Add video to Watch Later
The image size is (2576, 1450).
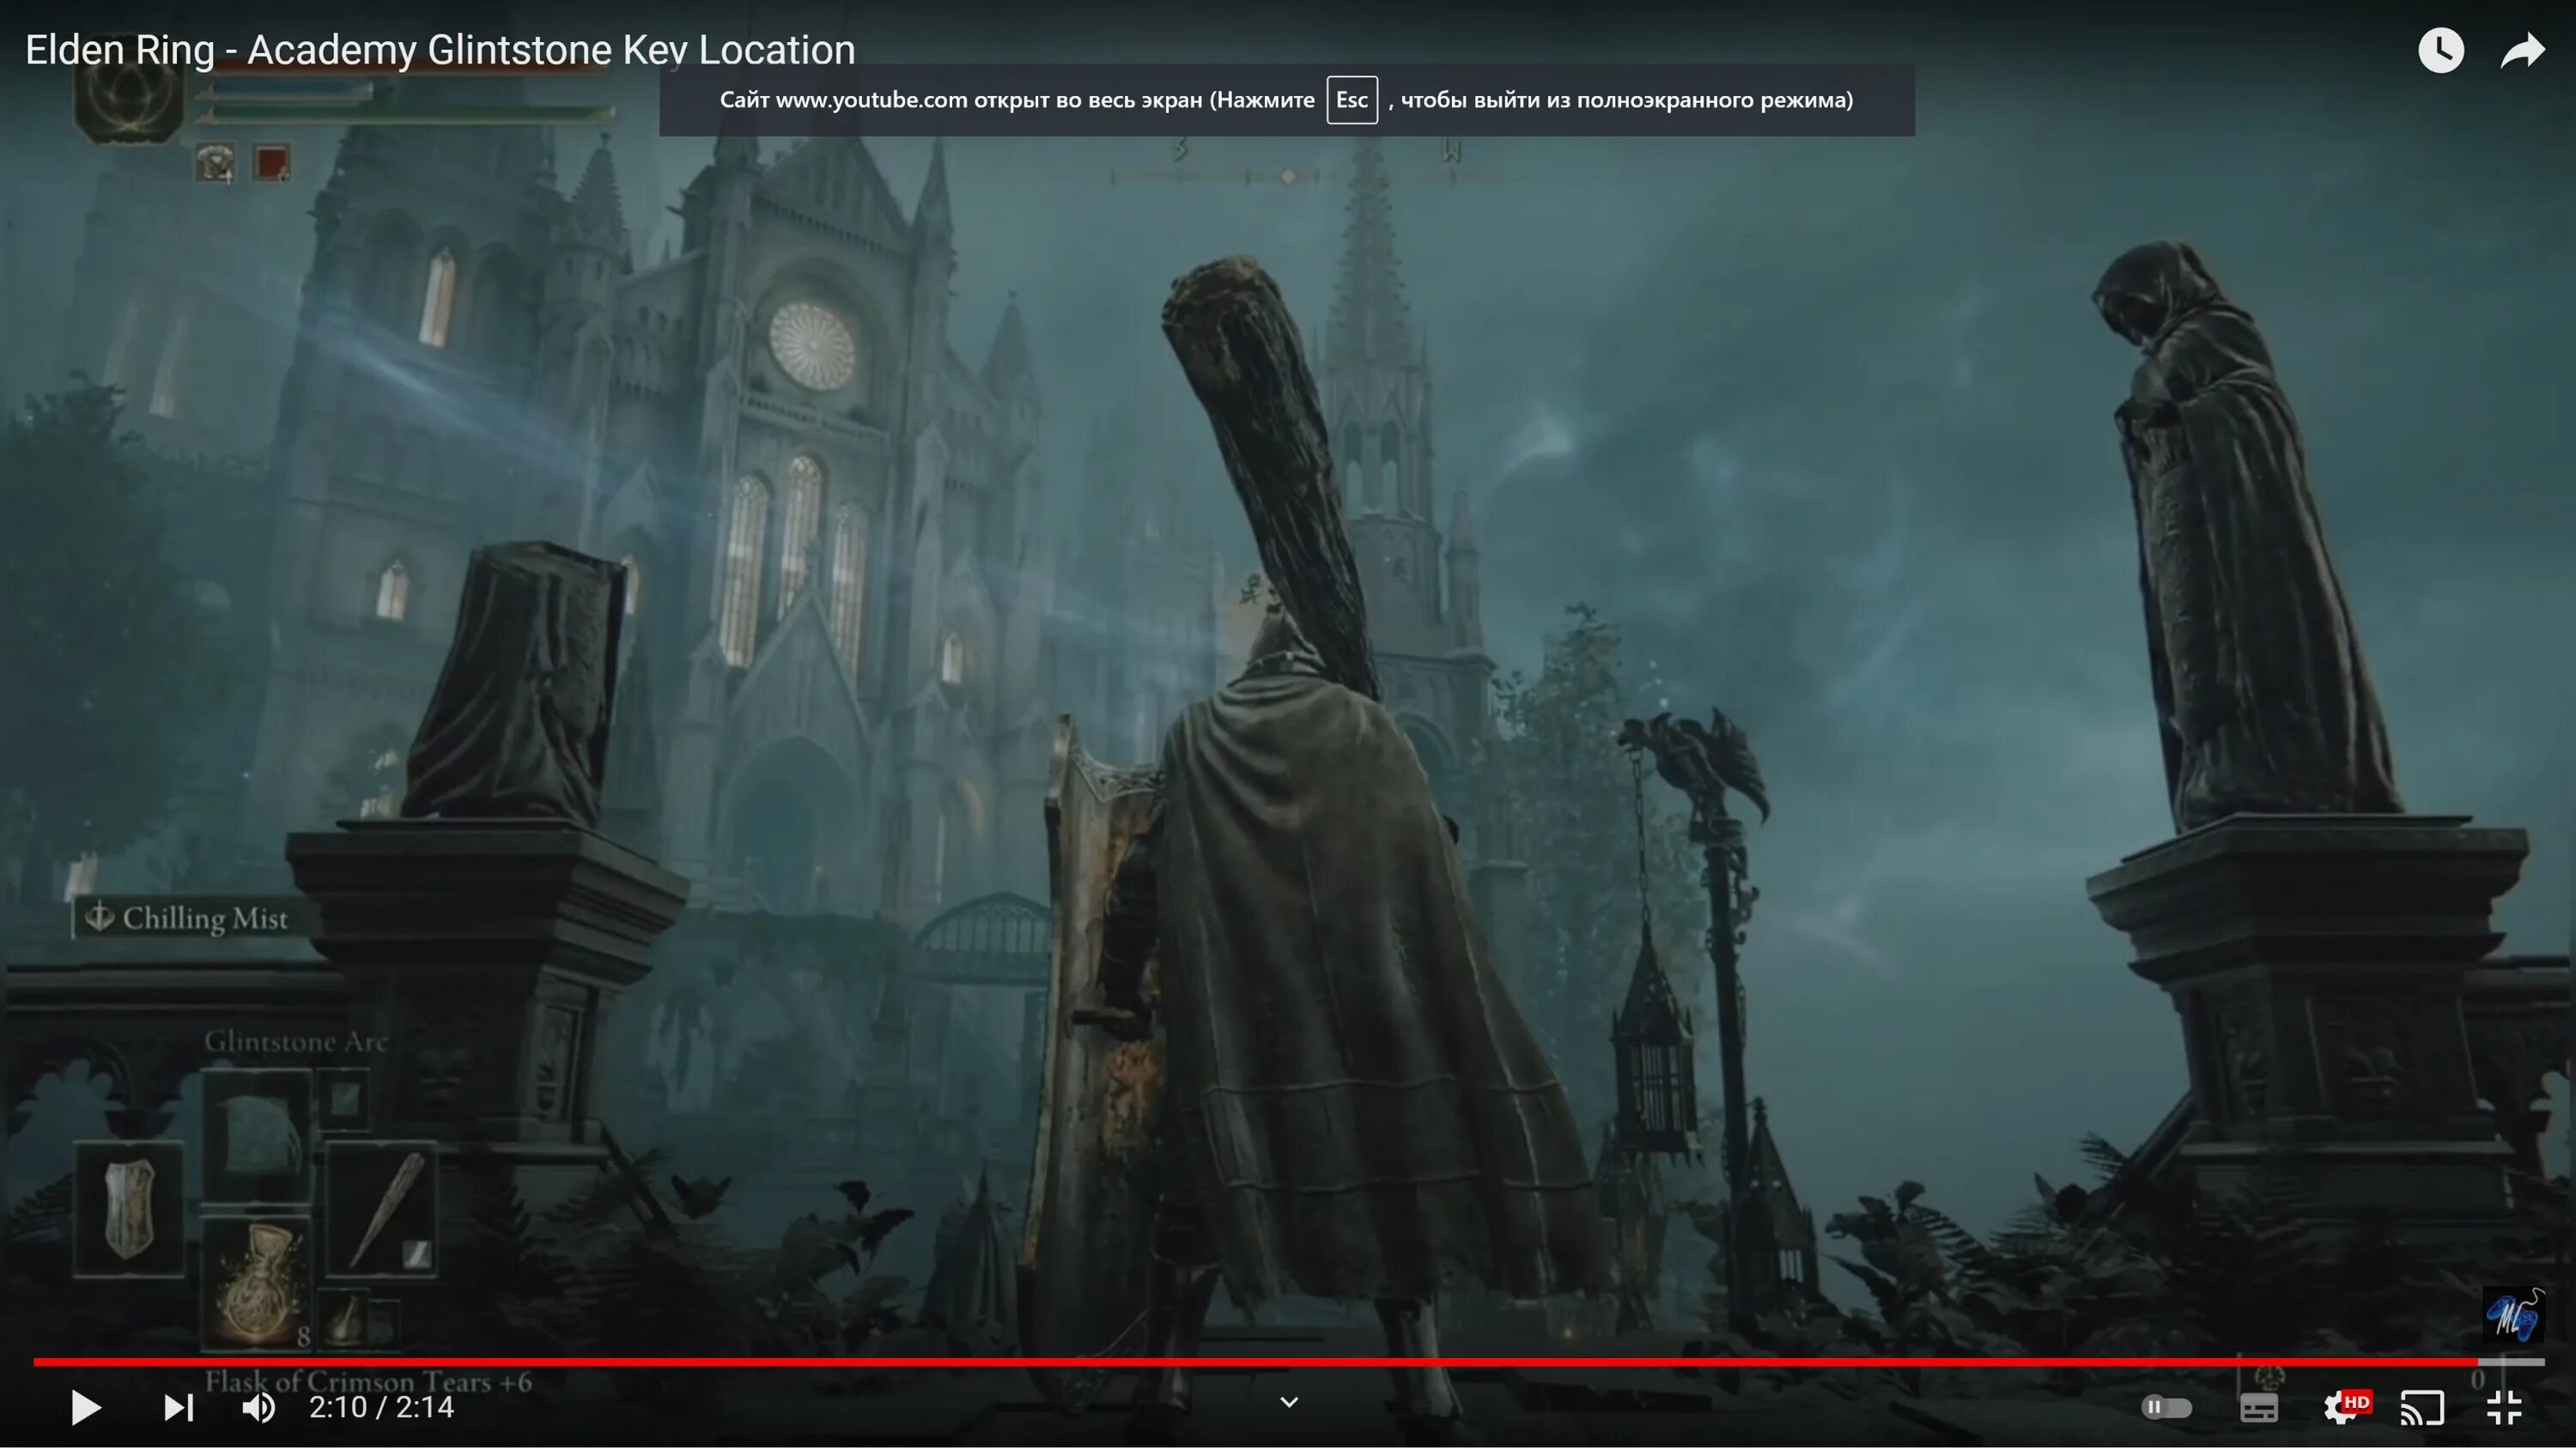[2441, 50]
